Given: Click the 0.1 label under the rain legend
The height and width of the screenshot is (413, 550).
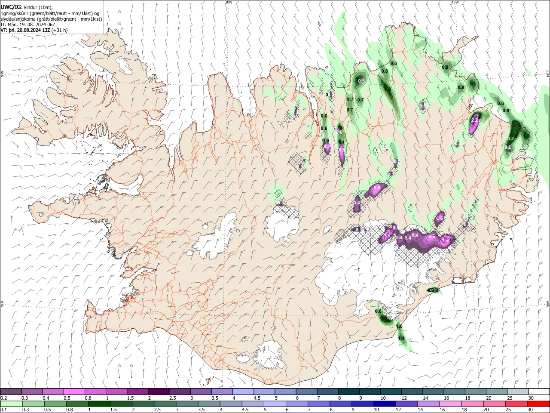Looking at the screenshot, I should tap(4, 410).
